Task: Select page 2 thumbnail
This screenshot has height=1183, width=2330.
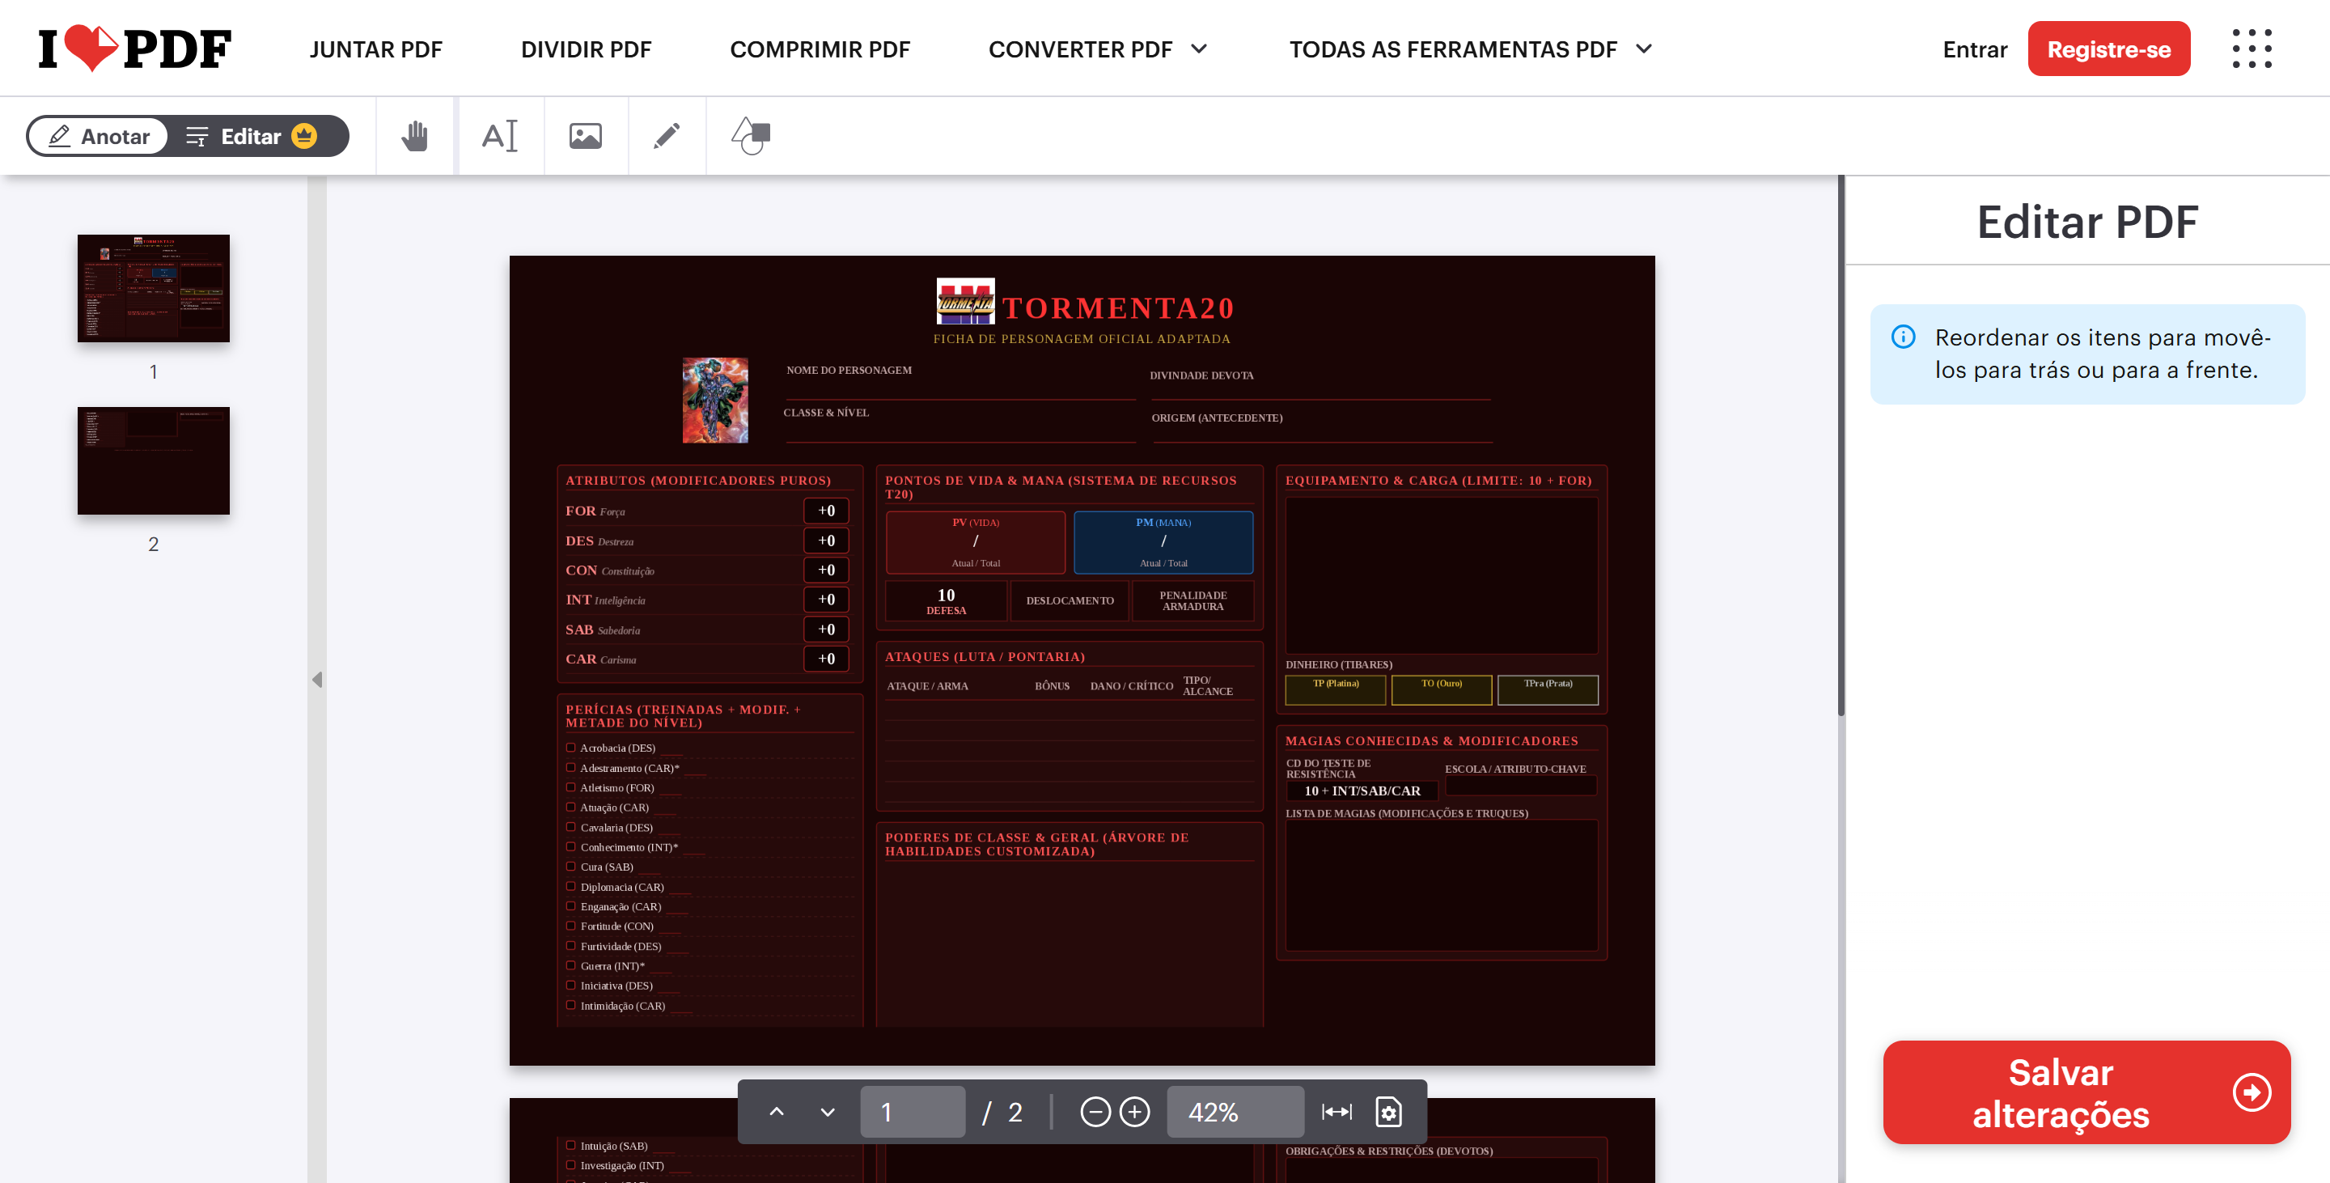Action: point(154,460)
